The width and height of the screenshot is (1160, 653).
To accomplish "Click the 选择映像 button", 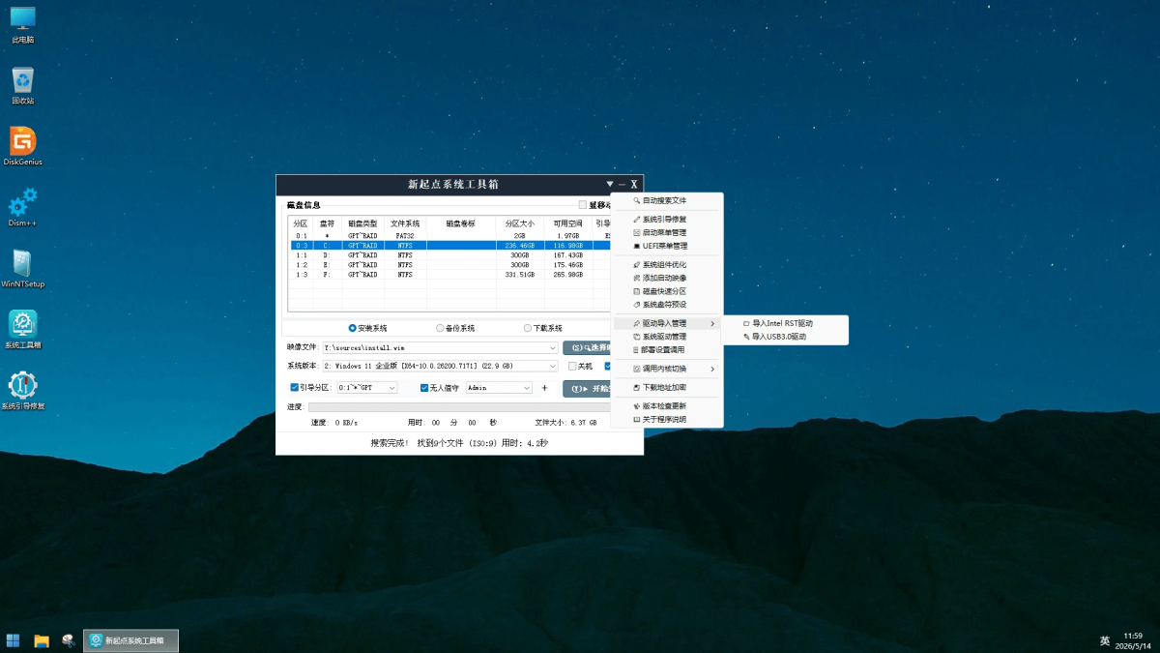I will point(587,347).
